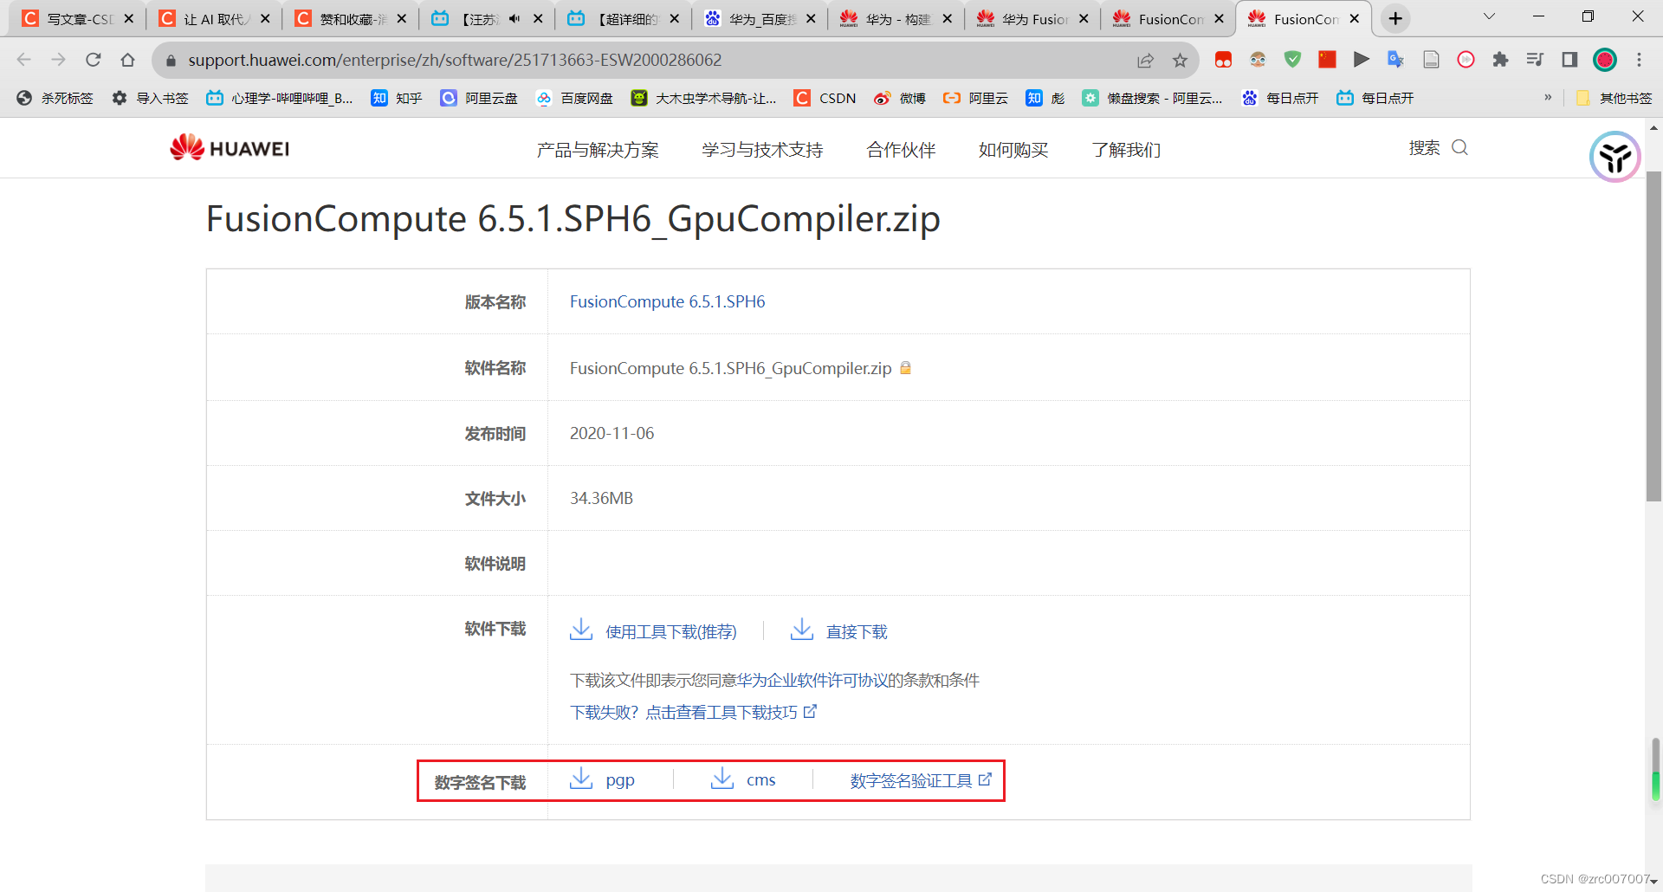This screenshot has height=892, width=1663.
Task: Click the green shield extension icon
Action: coord(1292,60)
